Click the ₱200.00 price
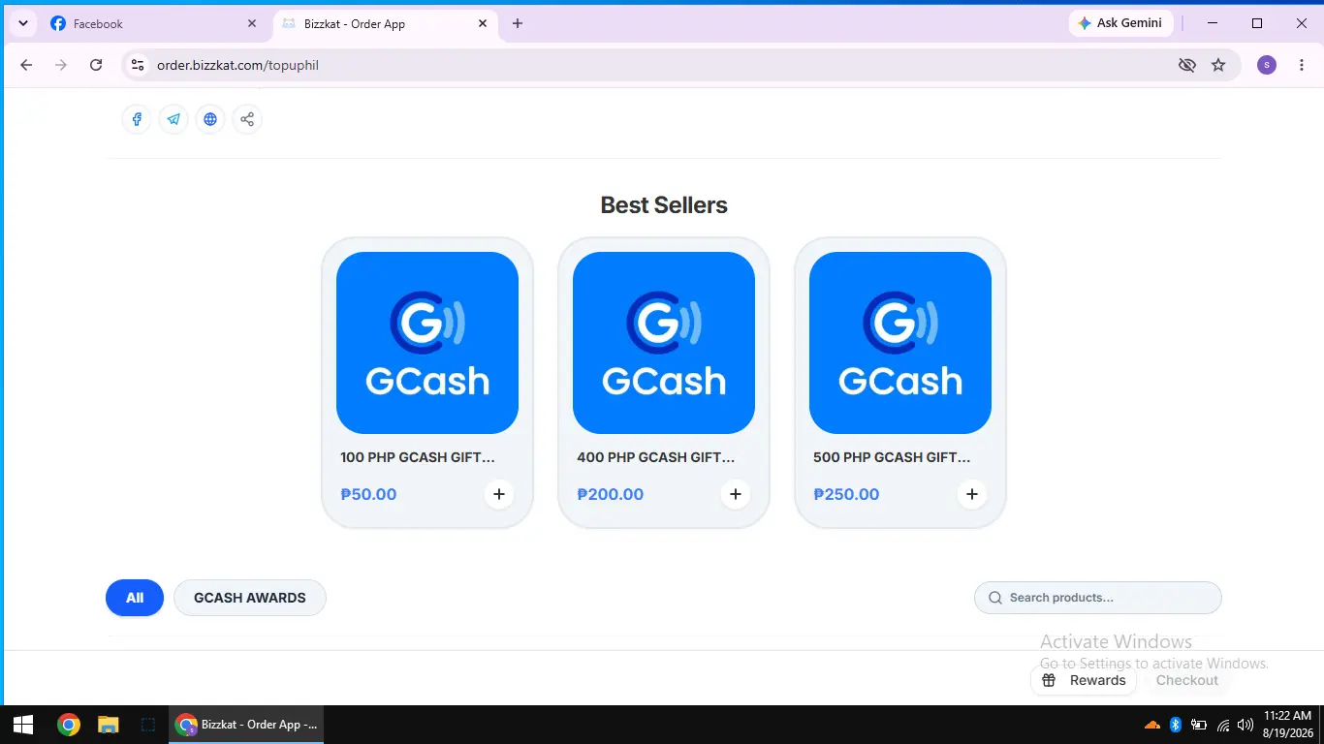This screenshot has height=744, width=1324. (x=611, y=494)
